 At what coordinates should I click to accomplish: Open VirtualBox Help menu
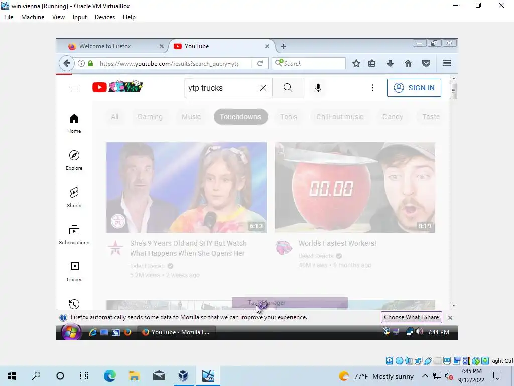tap(129, 17)
